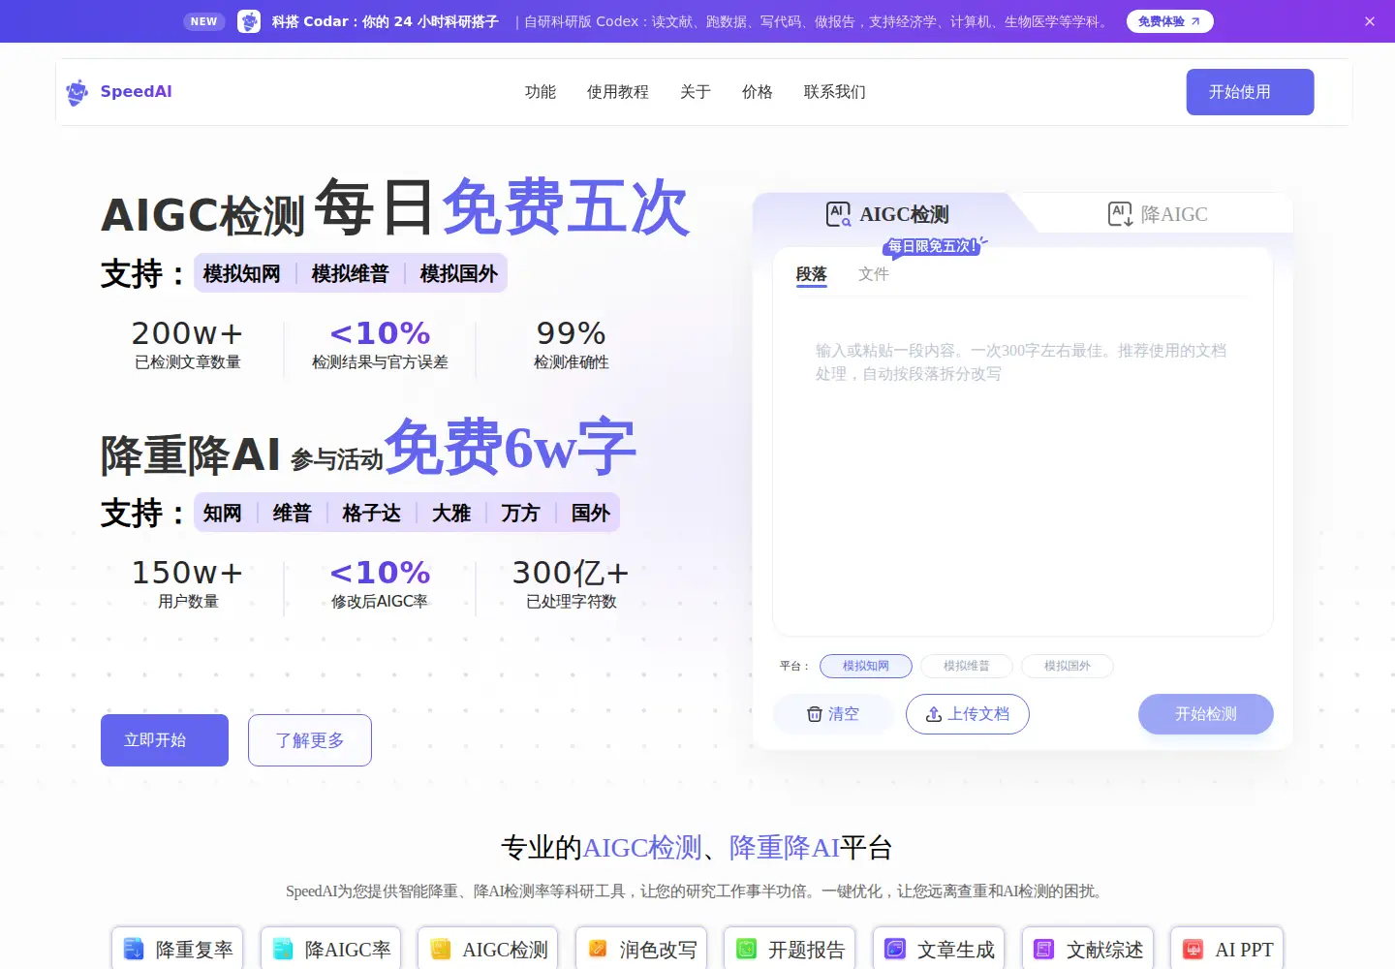Click the 降AIGC率 card icon
The width and height of the screenshot is (1395, 969).
click(x=283, y=950)
